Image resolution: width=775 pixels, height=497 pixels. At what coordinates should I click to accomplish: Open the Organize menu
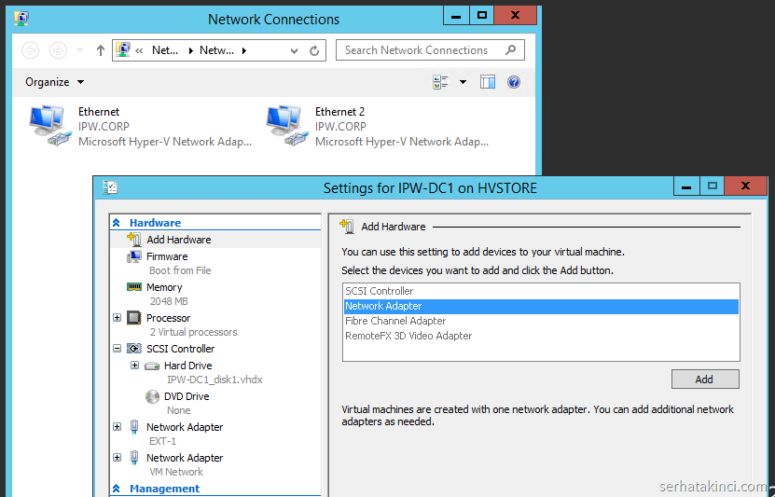[x=54, y=82]
